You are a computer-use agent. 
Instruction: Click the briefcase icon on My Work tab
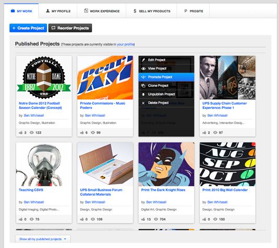13,11
